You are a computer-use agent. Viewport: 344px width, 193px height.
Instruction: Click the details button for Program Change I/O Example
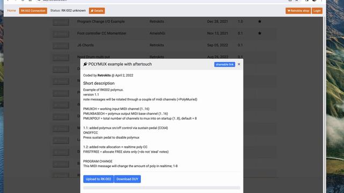61,22
